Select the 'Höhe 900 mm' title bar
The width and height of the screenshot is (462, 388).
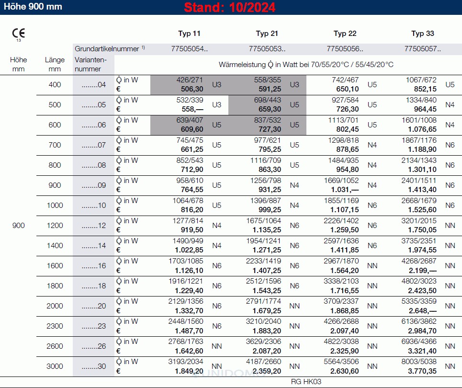click(33, 7)
